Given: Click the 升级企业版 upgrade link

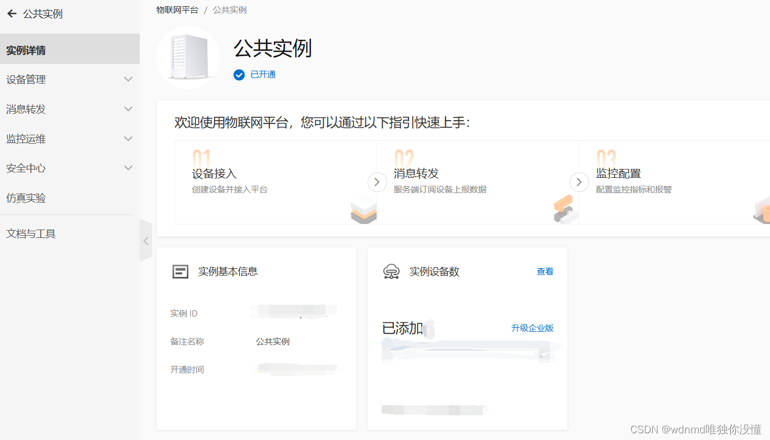Looking at the screenshot, I should click(x=531, y=328).
